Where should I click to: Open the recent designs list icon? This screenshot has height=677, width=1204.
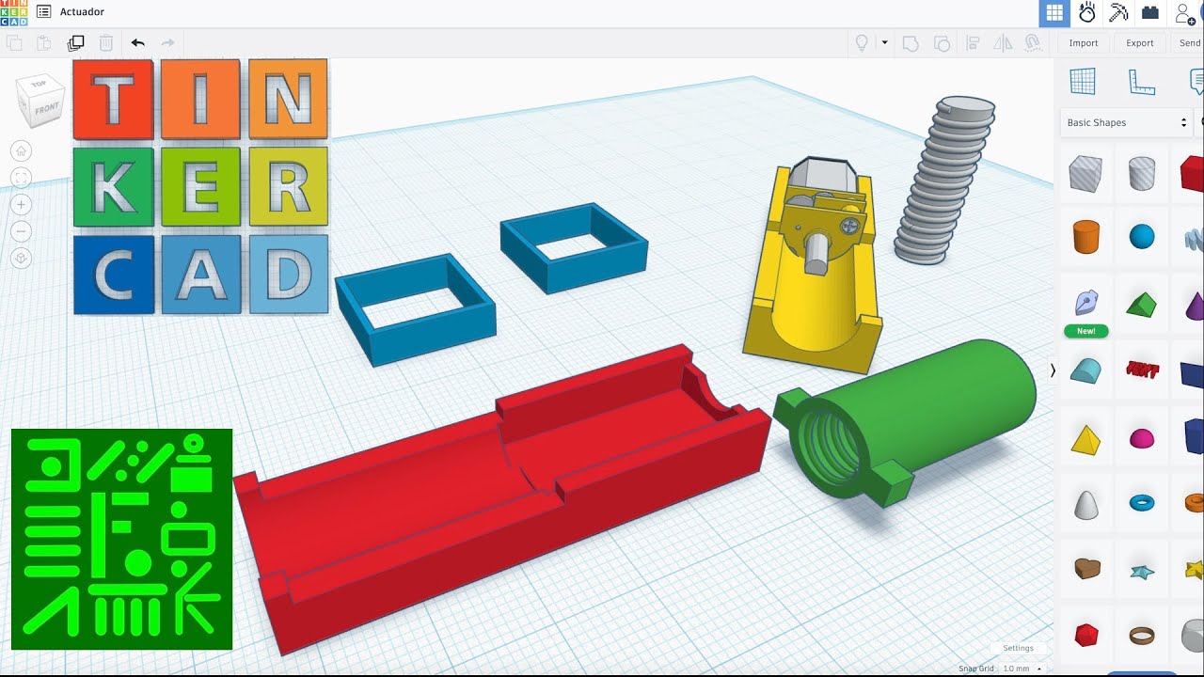point(43,12)
